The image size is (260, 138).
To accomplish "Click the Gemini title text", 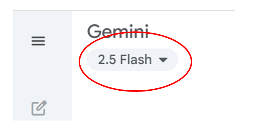I will [118, 31].
